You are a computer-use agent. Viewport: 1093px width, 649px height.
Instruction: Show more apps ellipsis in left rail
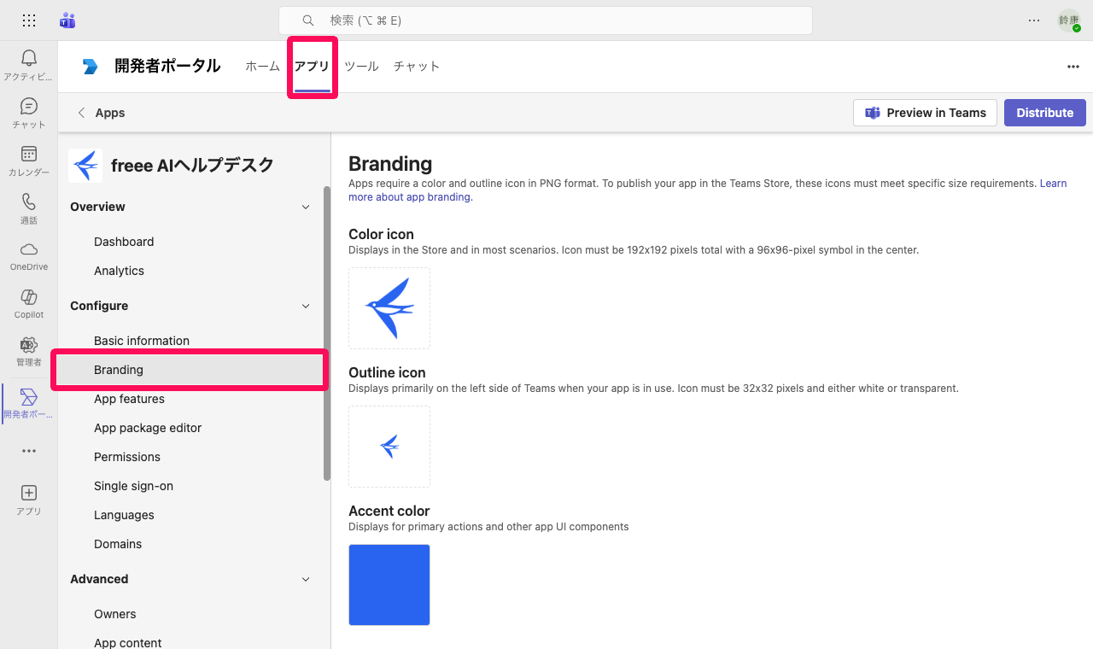pyautogui.click(x=28, y=451)
